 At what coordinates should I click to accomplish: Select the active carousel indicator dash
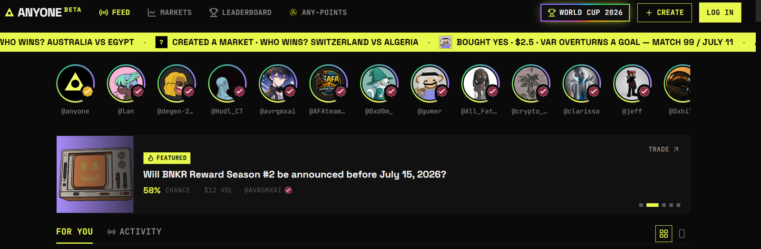click(x=653, y=205)
